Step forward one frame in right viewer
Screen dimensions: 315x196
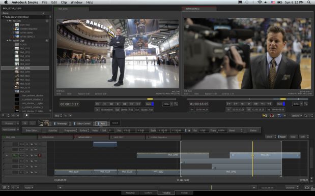256,104
